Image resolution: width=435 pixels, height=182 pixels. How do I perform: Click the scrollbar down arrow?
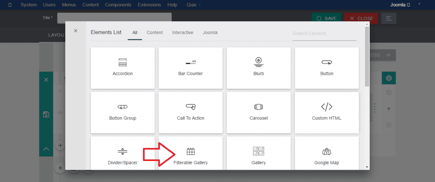pyautogui.click(x=367, y=167)
